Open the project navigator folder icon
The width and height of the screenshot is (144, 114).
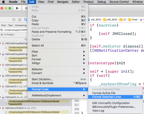[14, 20]
